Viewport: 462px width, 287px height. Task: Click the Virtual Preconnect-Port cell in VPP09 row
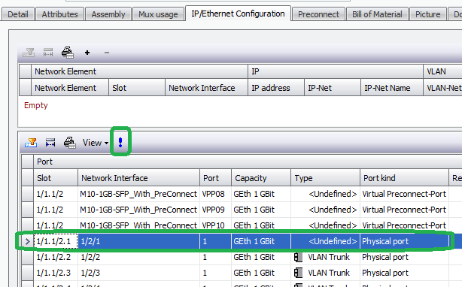(404, 210)
